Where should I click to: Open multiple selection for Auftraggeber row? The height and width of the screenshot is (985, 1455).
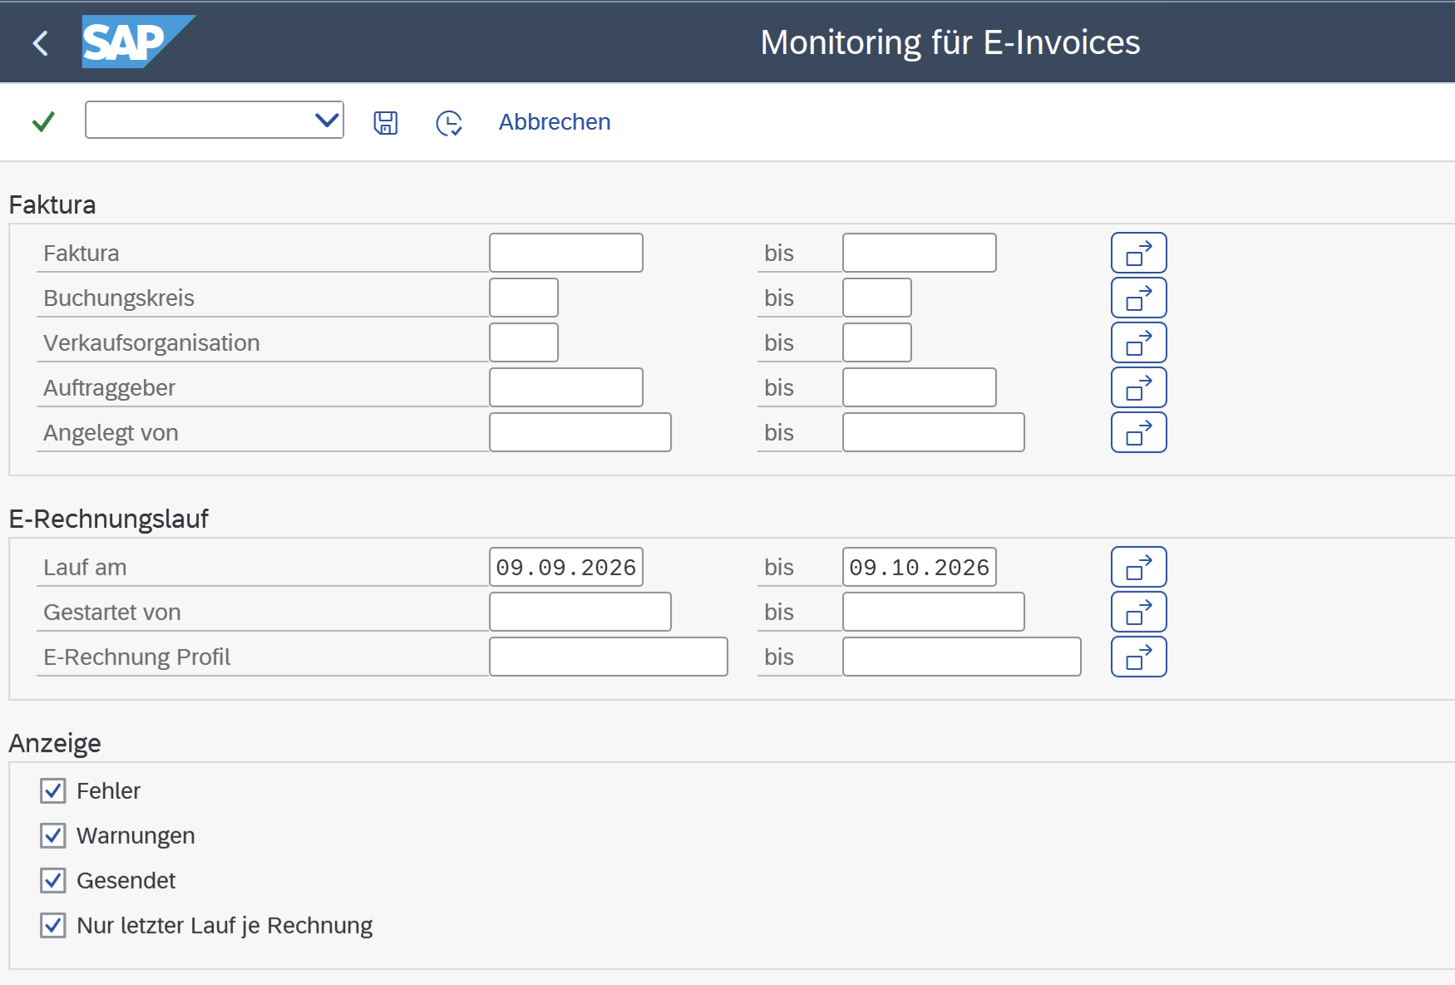pyautogui.click(x=1139, y=387)
